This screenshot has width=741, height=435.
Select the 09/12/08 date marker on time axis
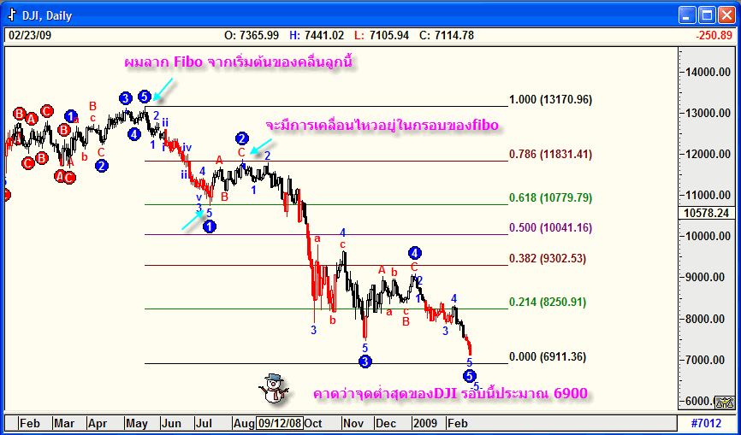[x=279, y=423]
